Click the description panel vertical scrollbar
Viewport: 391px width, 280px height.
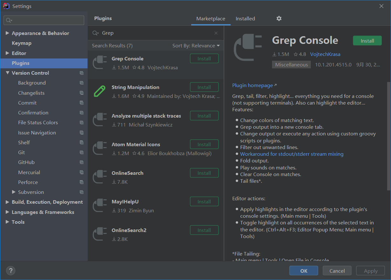388,137
